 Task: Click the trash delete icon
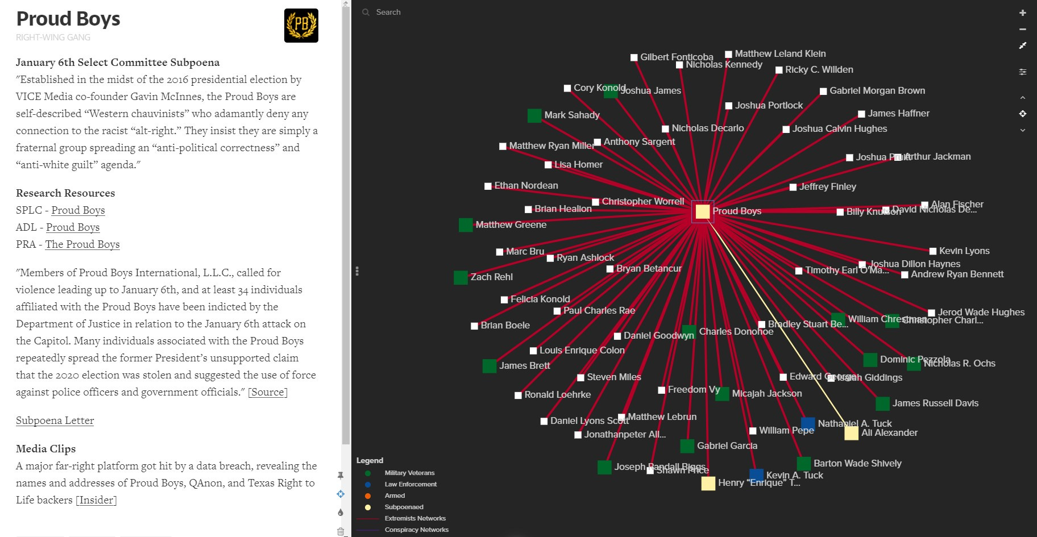coord(341,531)
